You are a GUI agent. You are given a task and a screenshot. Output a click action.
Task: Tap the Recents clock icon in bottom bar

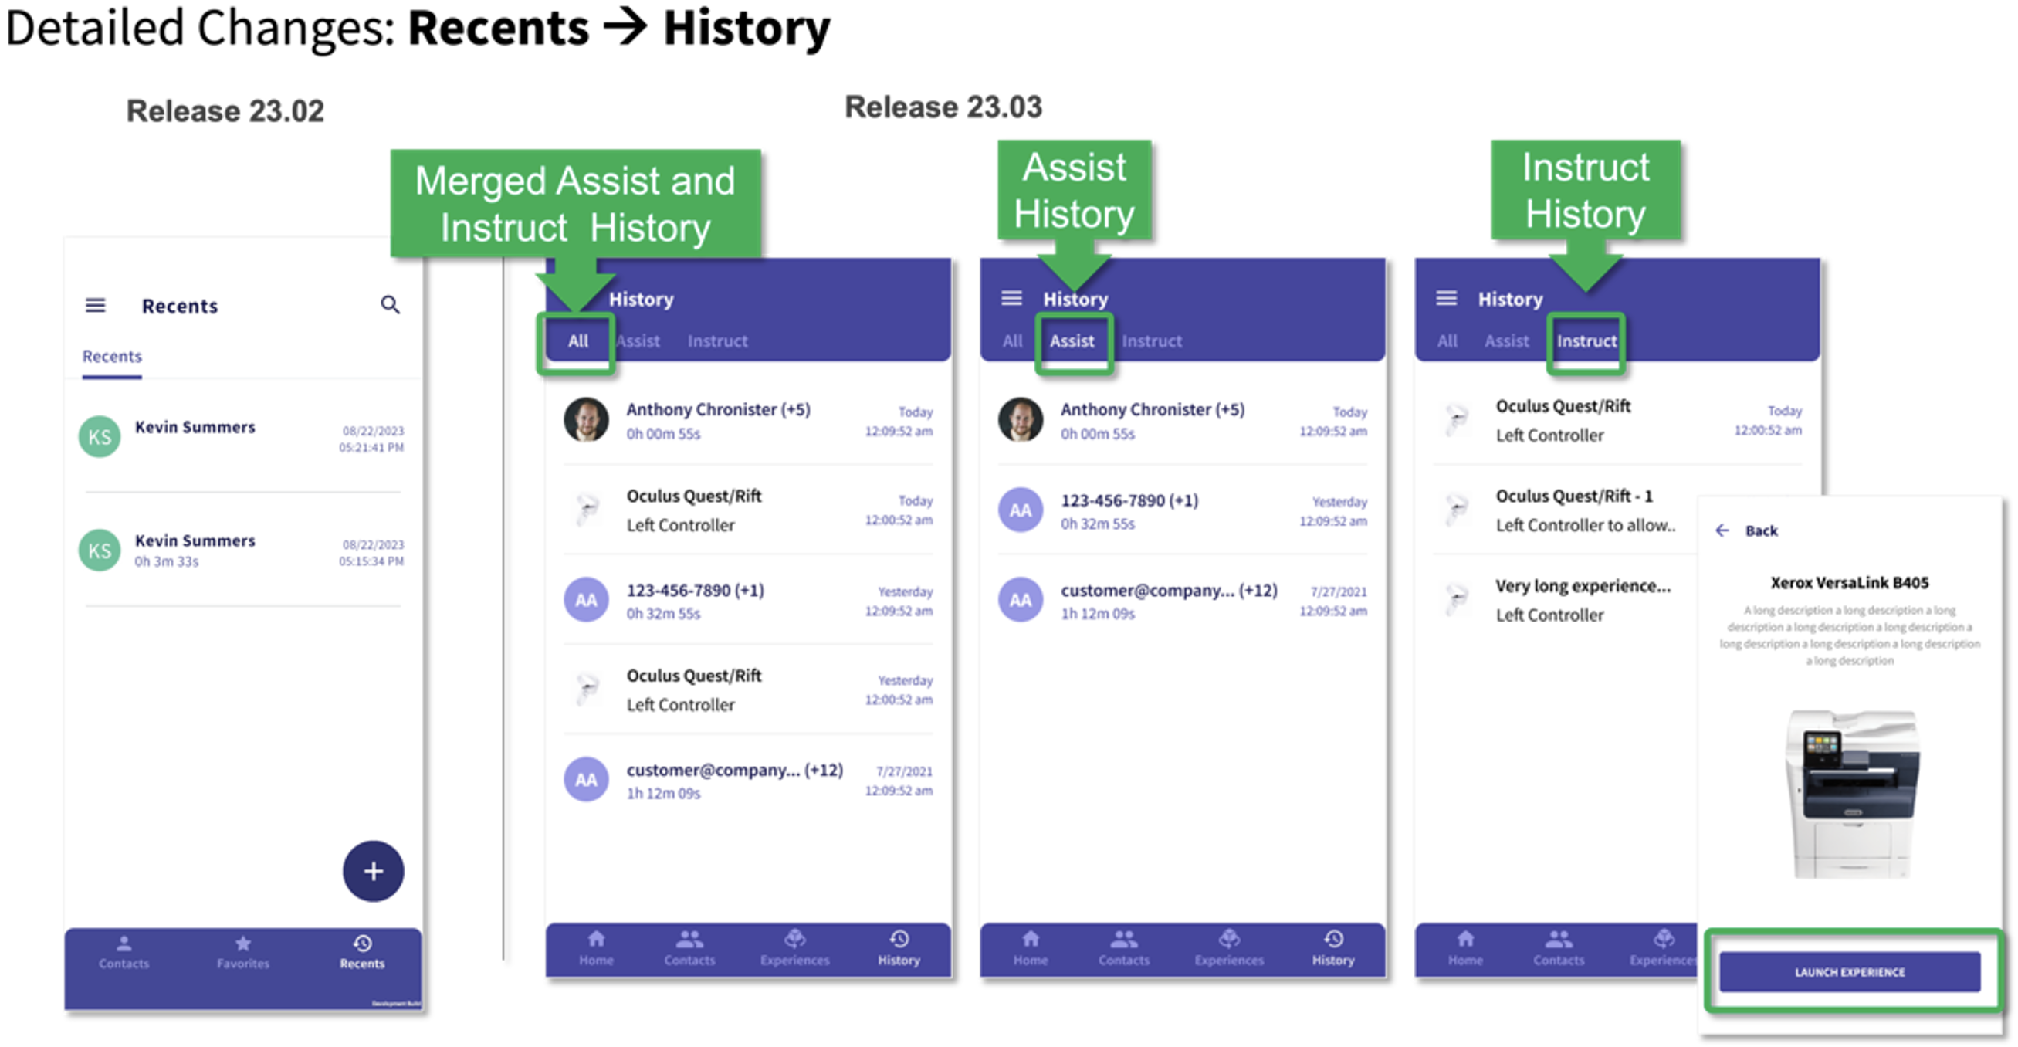coord(362,944)
